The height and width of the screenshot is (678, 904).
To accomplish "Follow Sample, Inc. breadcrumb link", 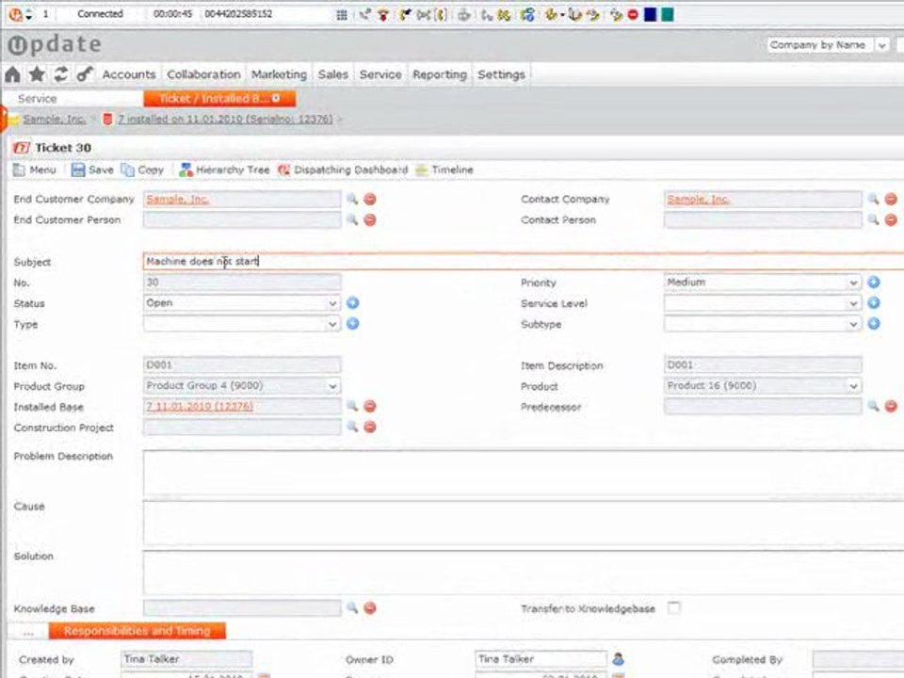I will click(55, 119).
